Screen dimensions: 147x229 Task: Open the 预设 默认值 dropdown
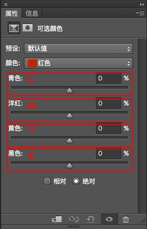coord(78,49)
